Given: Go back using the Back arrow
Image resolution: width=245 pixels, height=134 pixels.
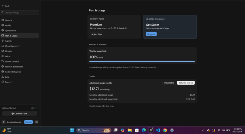Looking at the screenshot, I should 5,6.
